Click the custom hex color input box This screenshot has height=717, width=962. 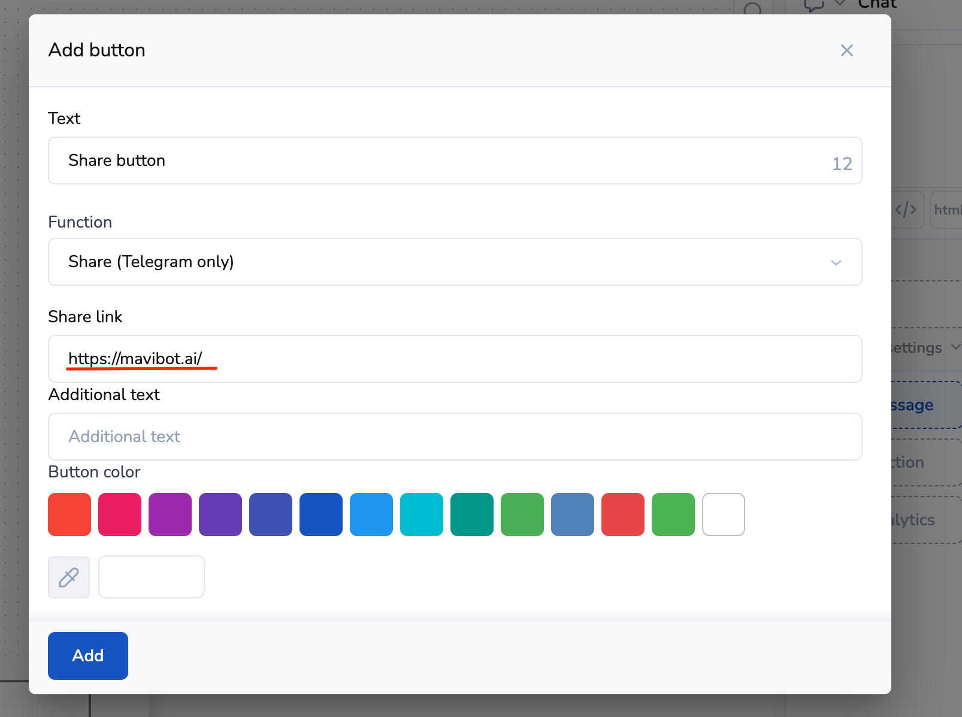(152, 577)
